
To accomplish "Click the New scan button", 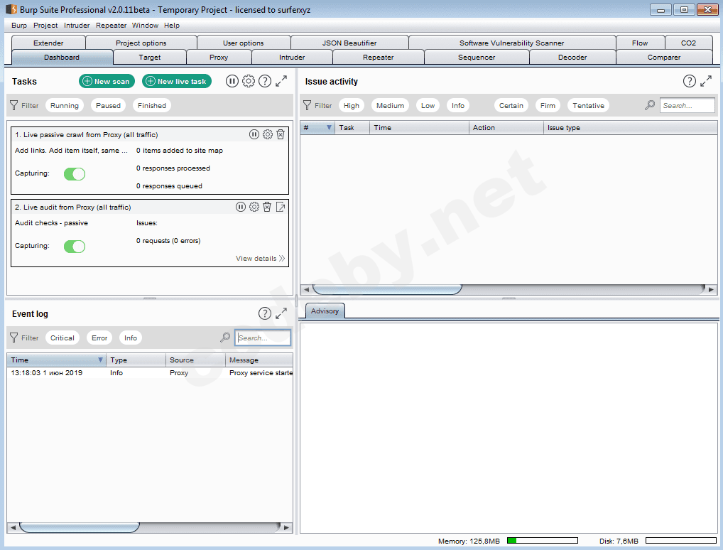I will point(107,81).
